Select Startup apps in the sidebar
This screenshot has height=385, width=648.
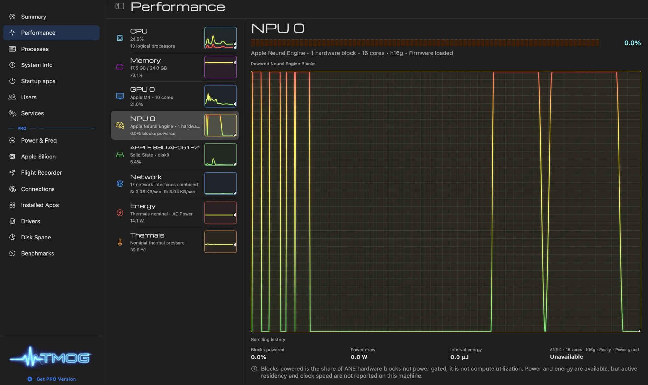(x=51, y=81)
